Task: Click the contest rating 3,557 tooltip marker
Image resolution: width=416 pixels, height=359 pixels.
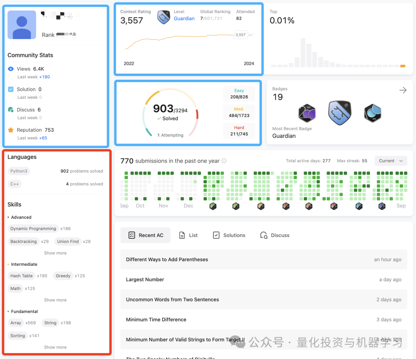Action: click(241, 35)
